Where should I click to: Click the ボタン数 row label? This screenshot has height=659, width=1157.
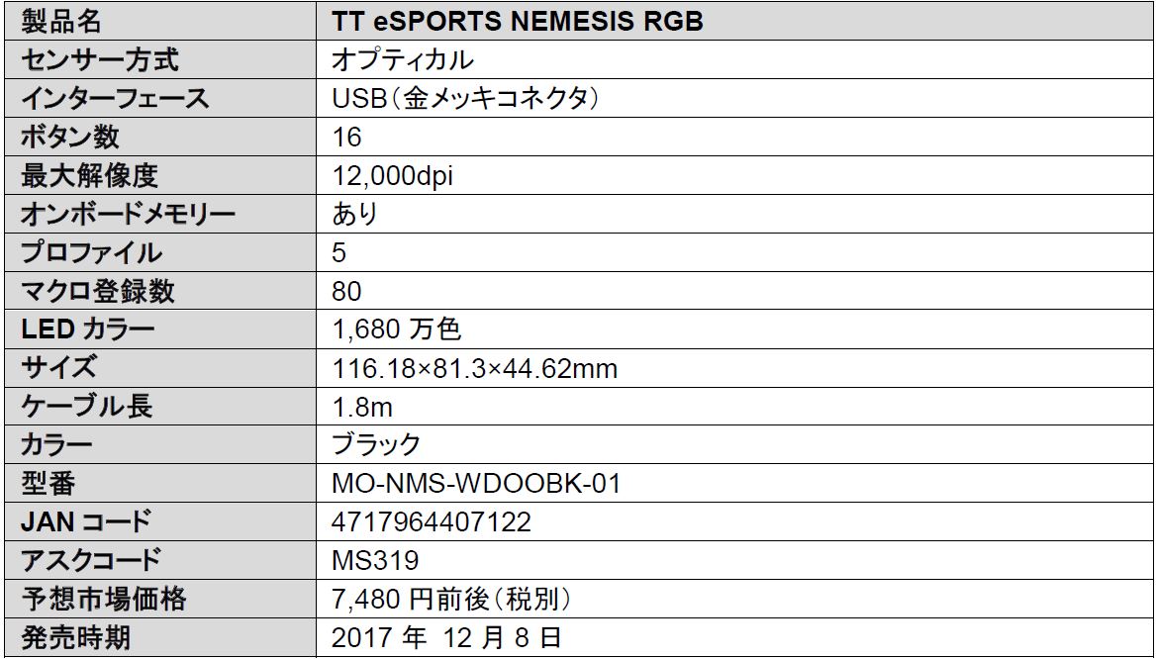point(70,137)
